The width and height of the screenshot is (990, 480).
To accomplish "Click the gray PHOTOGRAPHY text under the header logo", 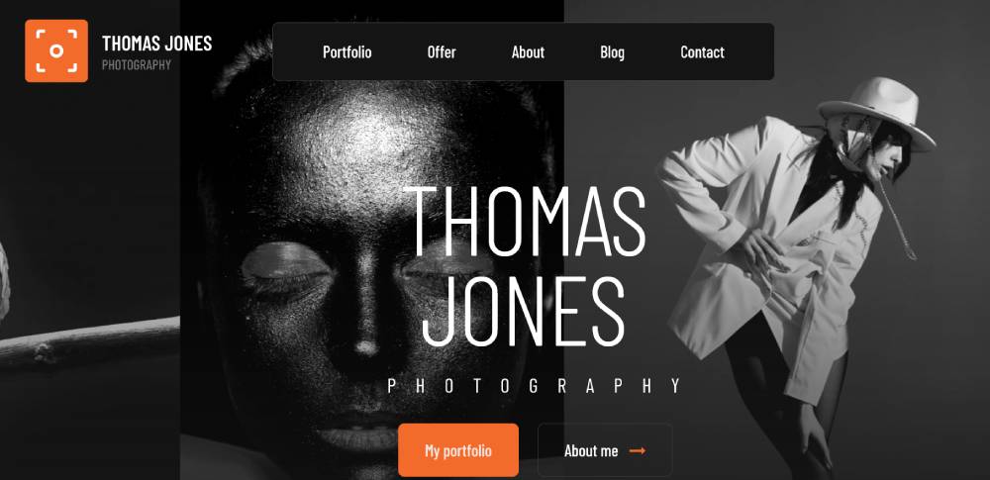I will coord(137,65).
